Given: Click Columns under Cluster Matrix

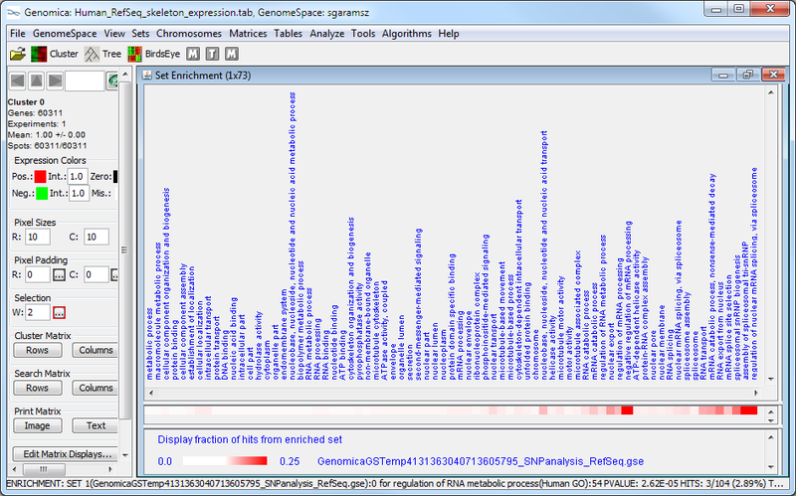Looking at the screenshot, I should click(95, 350).
